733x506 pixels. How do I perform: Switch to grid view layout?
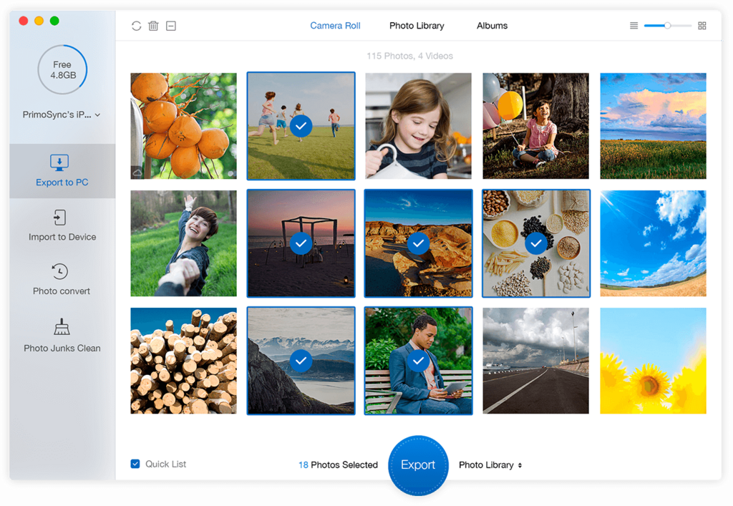click(x=702, y=25)
